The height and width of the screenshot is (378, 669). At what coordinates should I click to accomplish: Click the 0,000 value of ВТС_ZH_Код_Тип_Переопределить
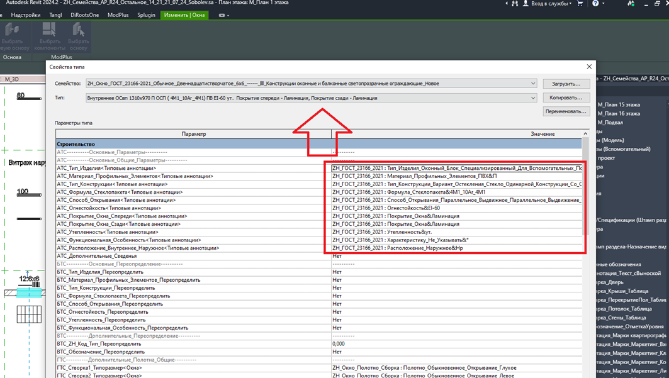tap(456, 344)
